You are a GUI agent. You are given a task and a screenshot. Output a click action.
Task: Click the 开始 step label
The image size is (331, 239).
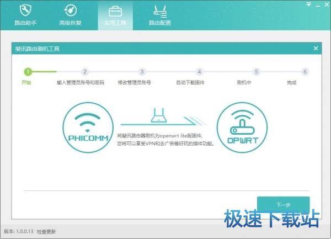tap(26, 82)
